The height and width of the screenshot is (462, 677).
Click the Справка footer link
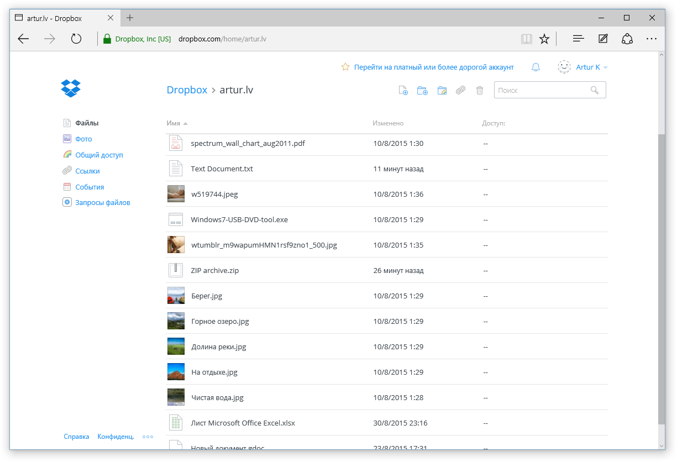tap(76, 437)
